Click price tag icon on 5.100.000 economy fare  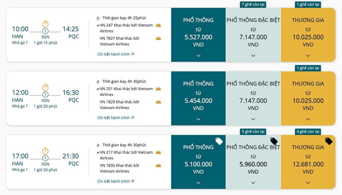tap(219, 141)
